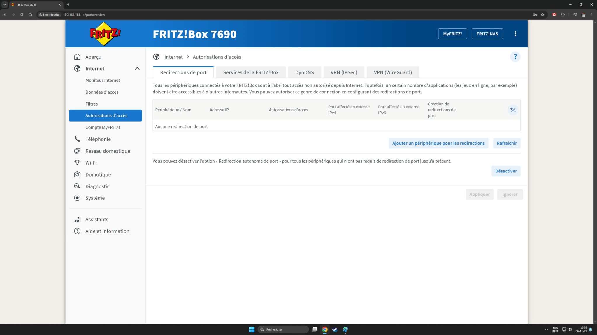Click the globe icon in the breadcrumb
This screenshot has height=335, width=597.
(x=156, y=57)
